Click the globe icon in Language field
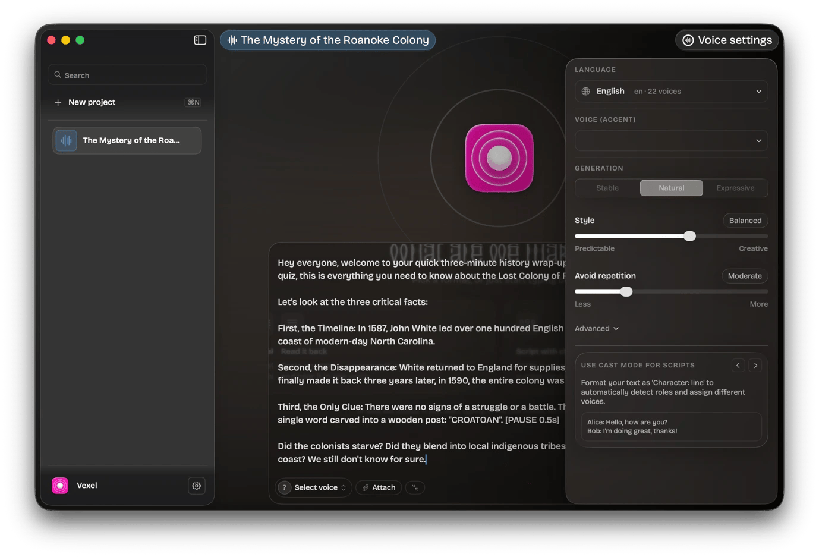 (586, 92)
